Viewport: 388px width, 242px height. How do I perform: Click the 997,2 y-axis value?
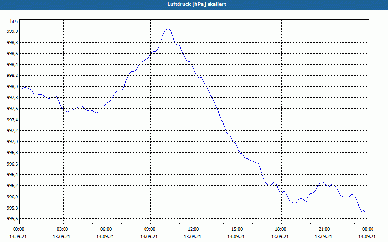(12, 130)
